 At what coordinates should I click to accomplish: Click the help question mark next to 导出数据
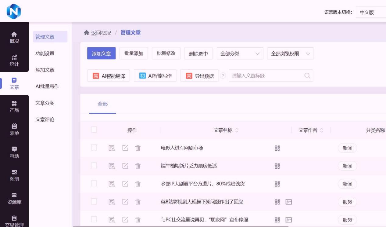[223, 76]
